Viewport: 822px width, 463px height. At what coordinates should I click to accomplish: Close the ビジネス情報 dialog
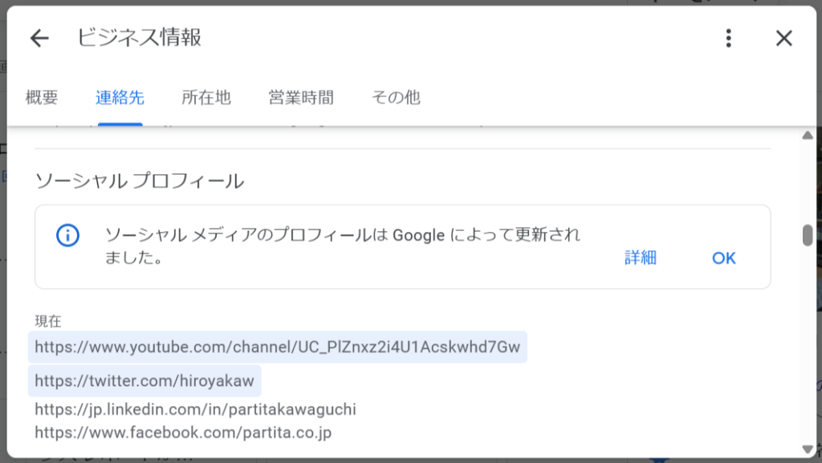pos(783,39)
